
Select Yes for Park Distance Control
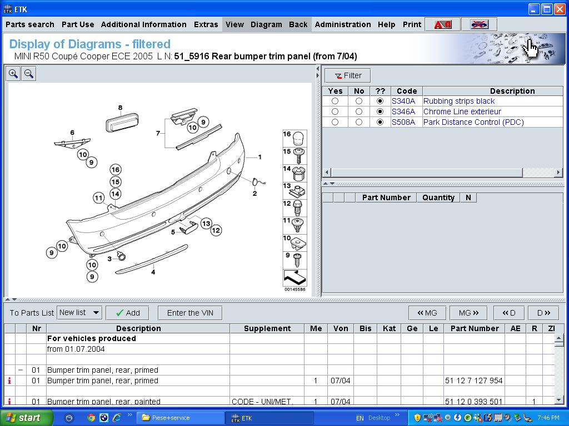(335, 122)
